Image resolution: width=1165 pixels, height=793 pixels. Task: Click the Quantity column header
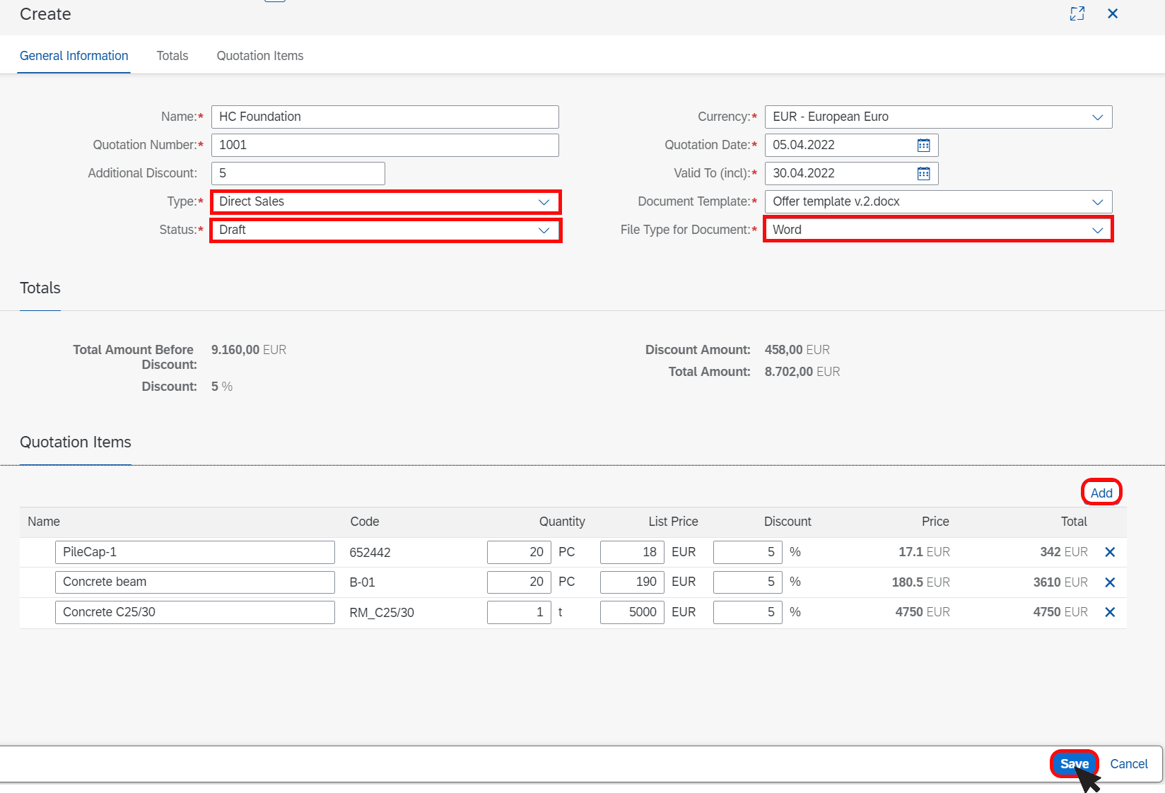(562, 522)
